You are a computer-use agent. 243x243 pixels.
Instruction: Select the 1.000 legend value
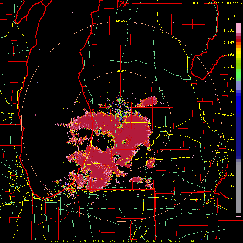229,30
